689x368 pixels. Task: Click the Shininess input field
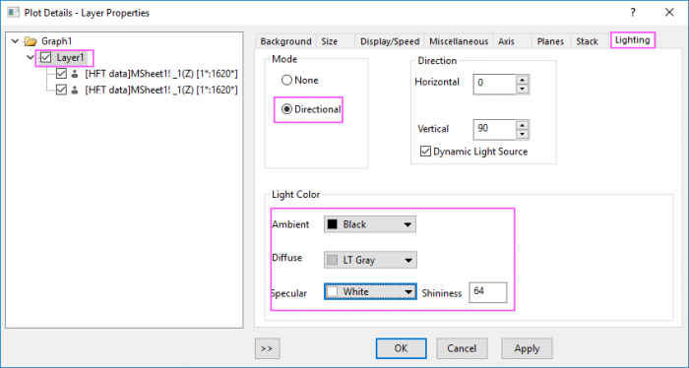point(488,292)
